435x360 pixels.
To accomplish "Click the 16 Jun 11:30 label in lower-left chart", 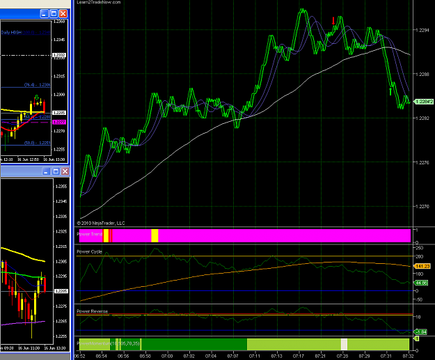I will click(29, 348).
